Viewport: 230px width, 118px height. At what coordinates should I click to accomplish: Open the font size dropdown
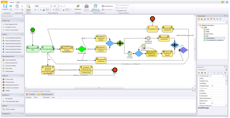[58, 6]
